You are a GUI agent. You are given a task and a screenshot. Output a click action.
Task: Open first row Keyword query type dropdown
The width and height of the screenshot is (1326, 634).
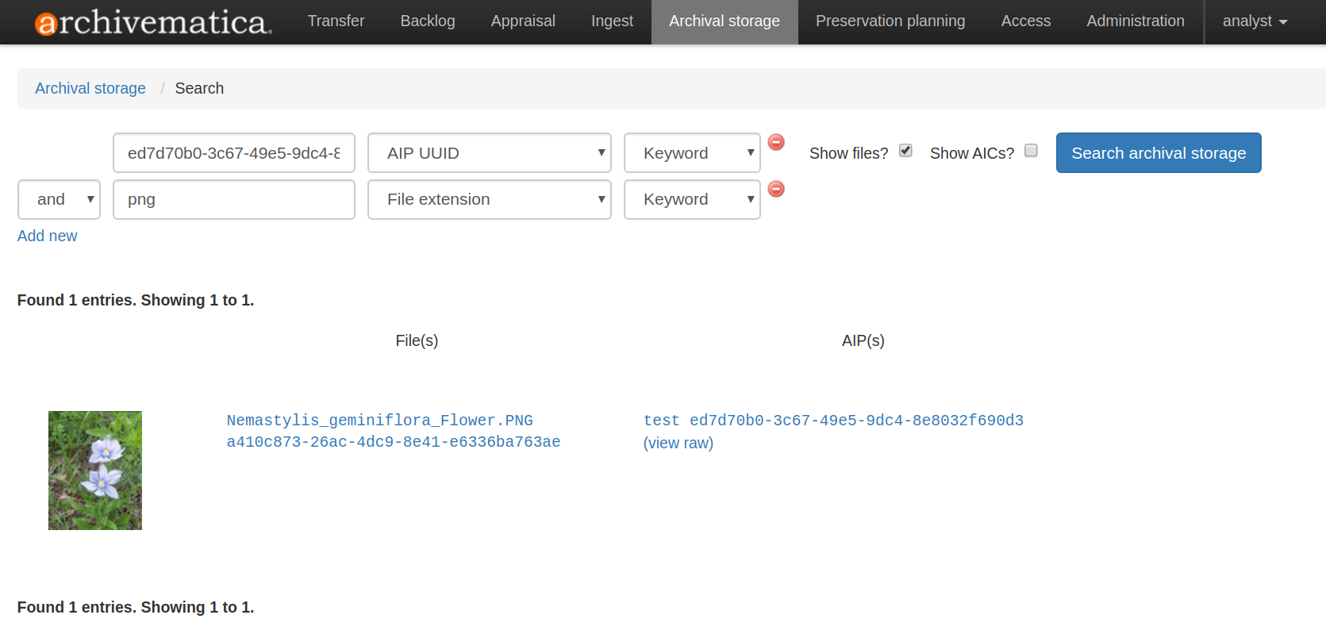point(691,153)
